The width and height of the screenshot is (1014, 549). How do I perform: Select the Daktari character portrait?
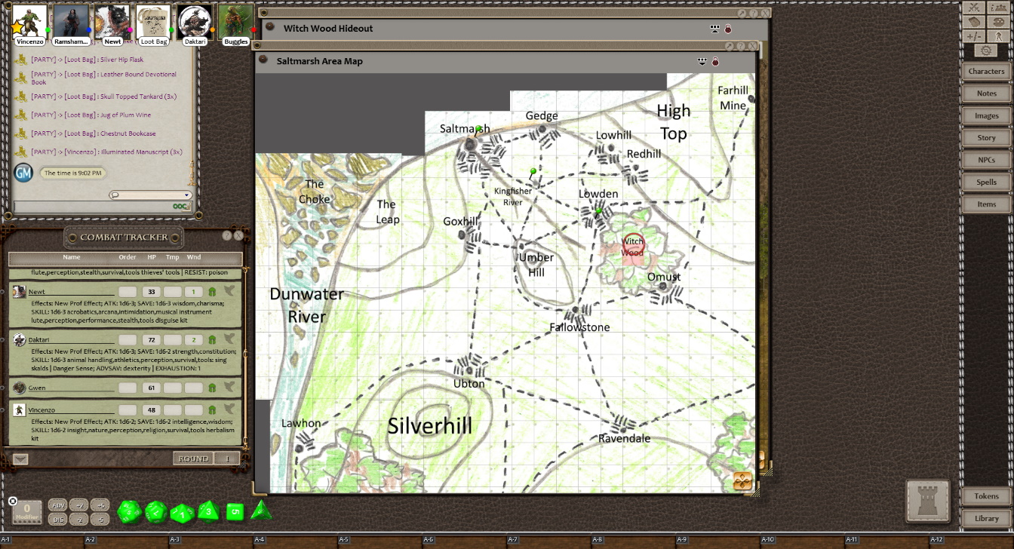pyautogui.click(x=195, y=21)
